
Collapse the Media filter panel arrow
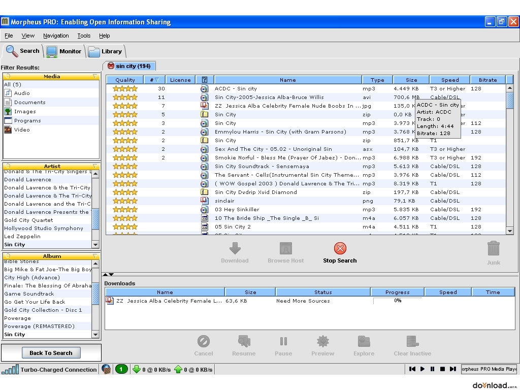point(95,76)
